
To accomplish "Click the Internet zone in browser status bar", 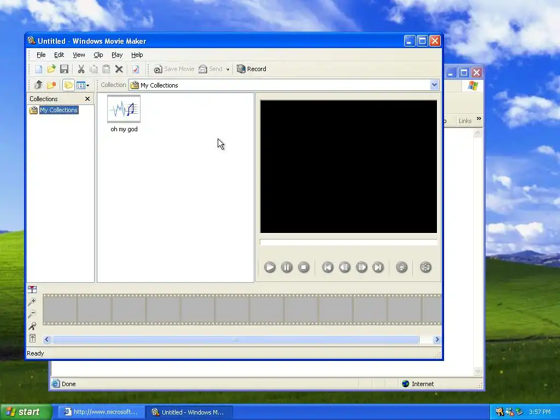I will (x=418, y=384).
